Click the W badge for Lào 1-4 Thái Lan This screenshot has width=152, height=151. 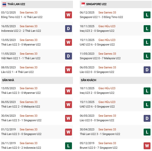click(68, 70)
